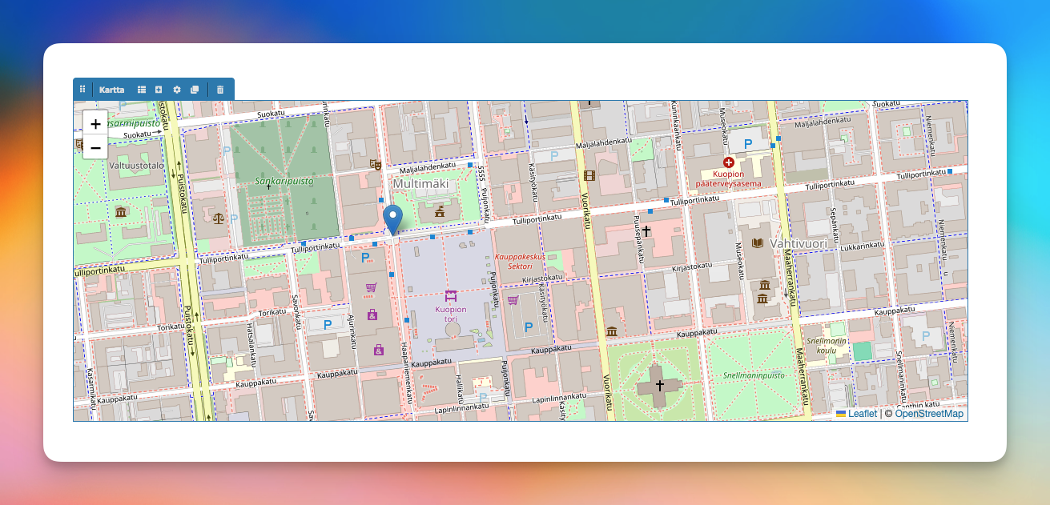Viewport: 1050px width, 505px height.
Task: Click the list view icon in Kartta toolbar
Action: point(142,90)
